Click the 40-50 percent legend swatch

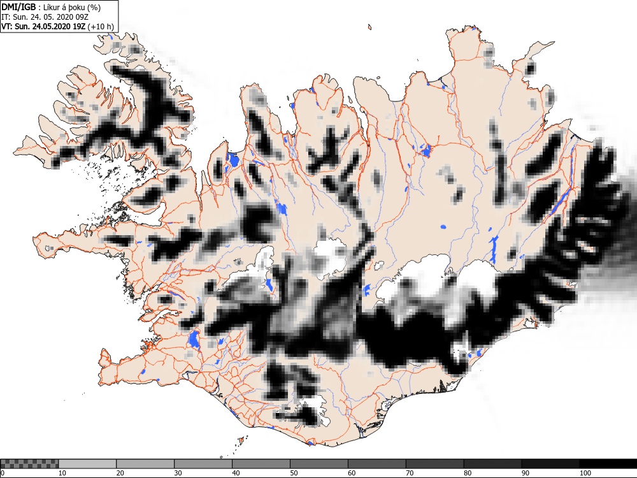pyautogui.click(x=261, y=464)
